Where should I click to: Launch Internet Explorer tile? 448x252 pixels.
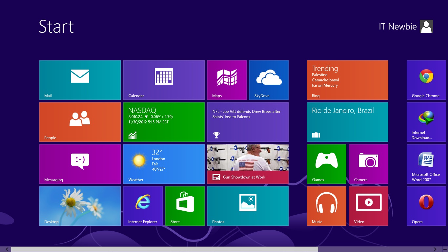coord(143,206)
